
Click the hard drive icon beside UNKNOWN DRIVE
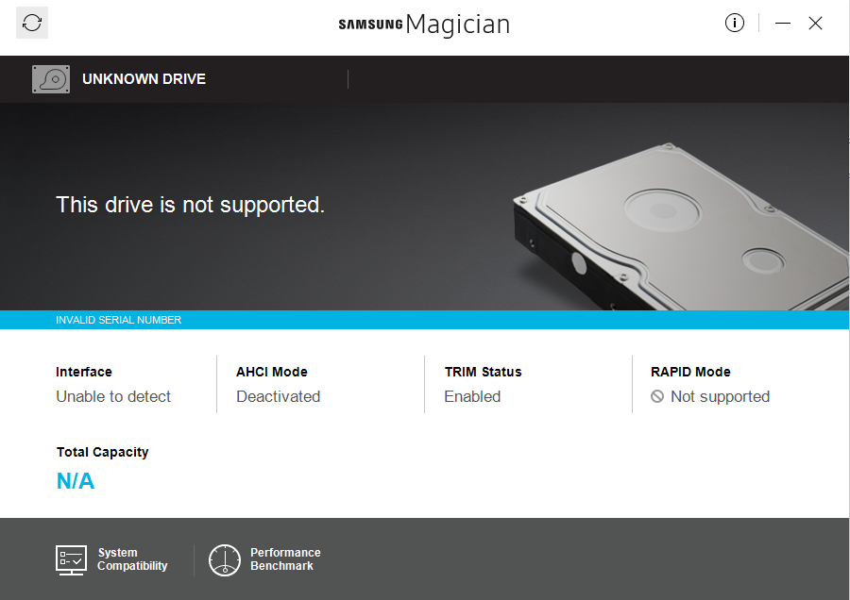[x=51, y=79]
